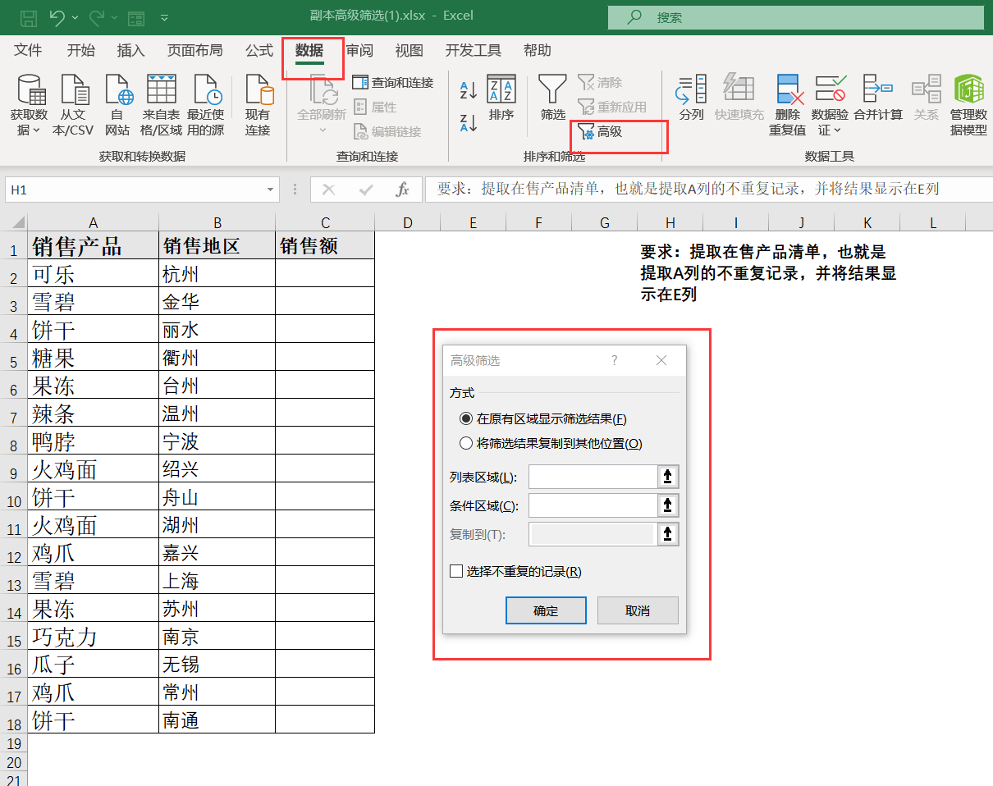Close the 高级筛选 dialog
The width and height of the screenshot is (993, 786).
pos(661,360)
